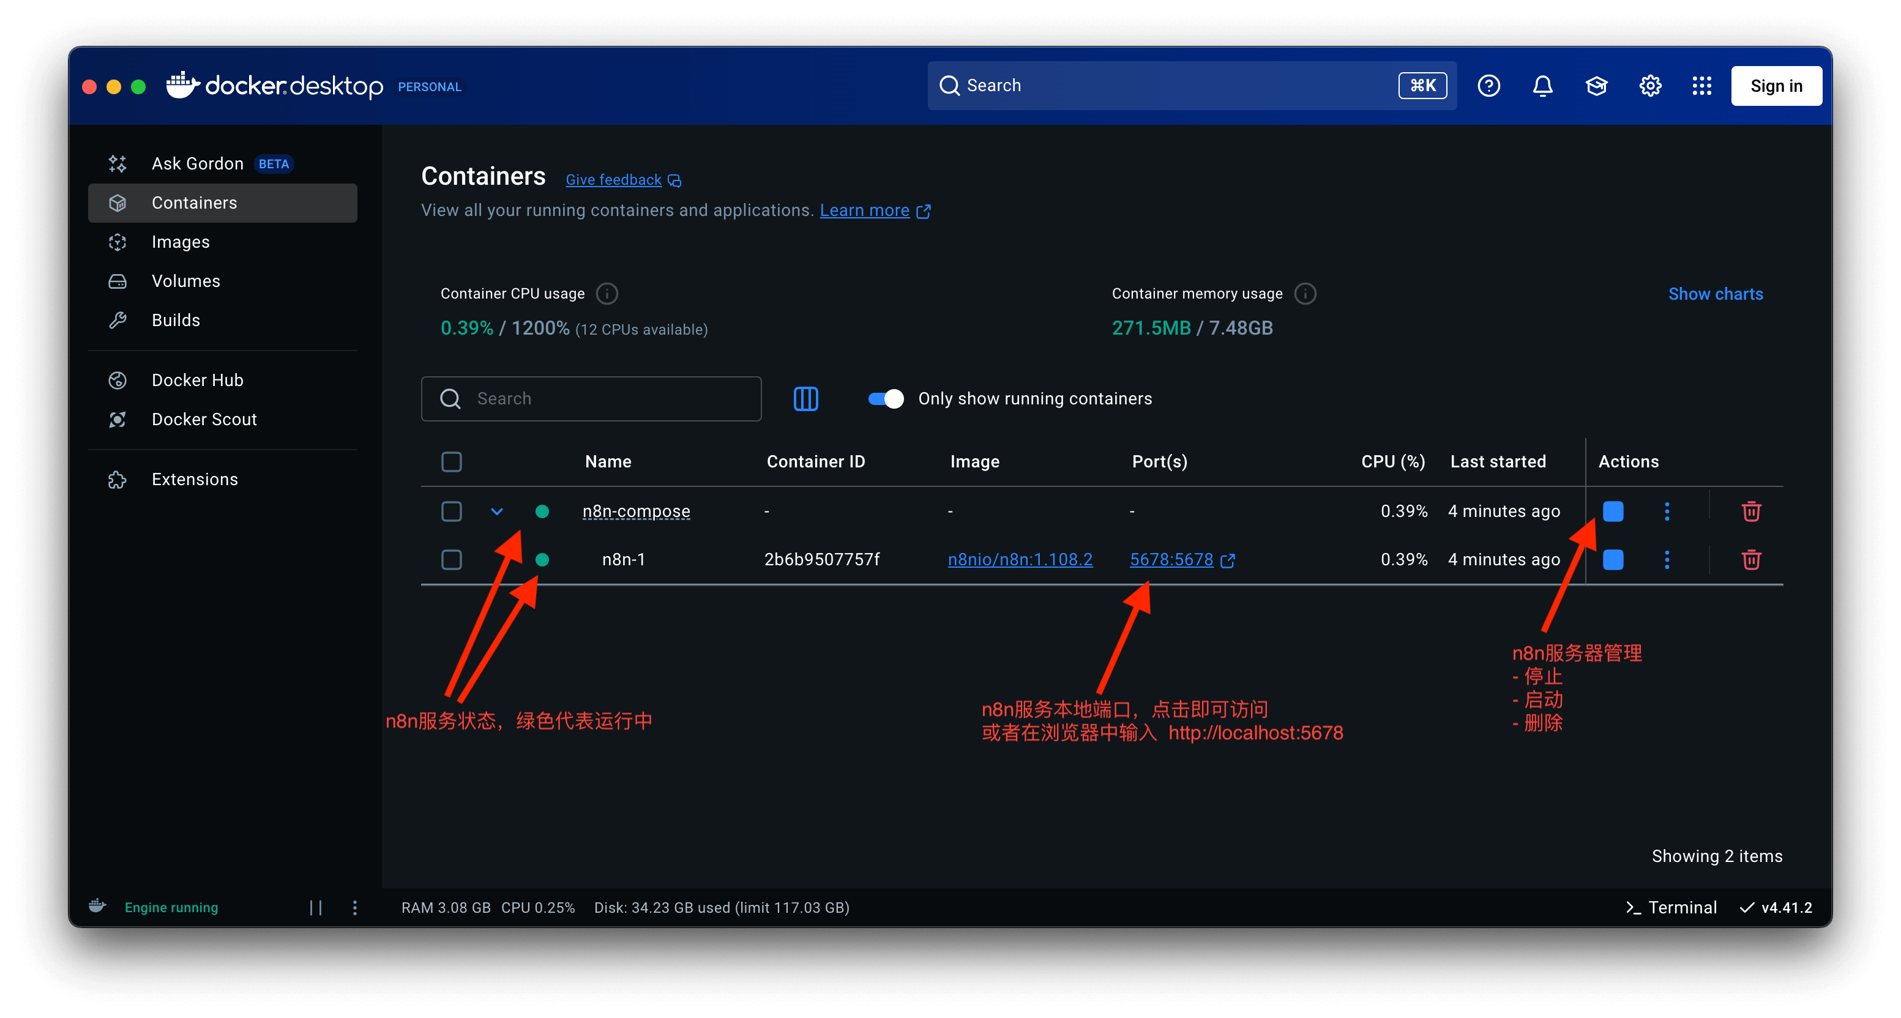
Task: Select the Images sidebar icon
Action: click(x=118, y=241)
